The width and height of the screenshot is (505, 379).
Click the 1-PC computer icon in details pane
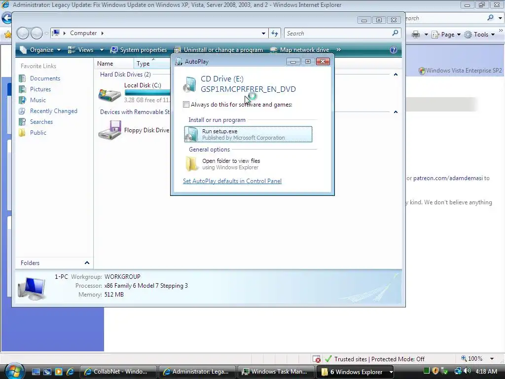[x=32, y=288]
